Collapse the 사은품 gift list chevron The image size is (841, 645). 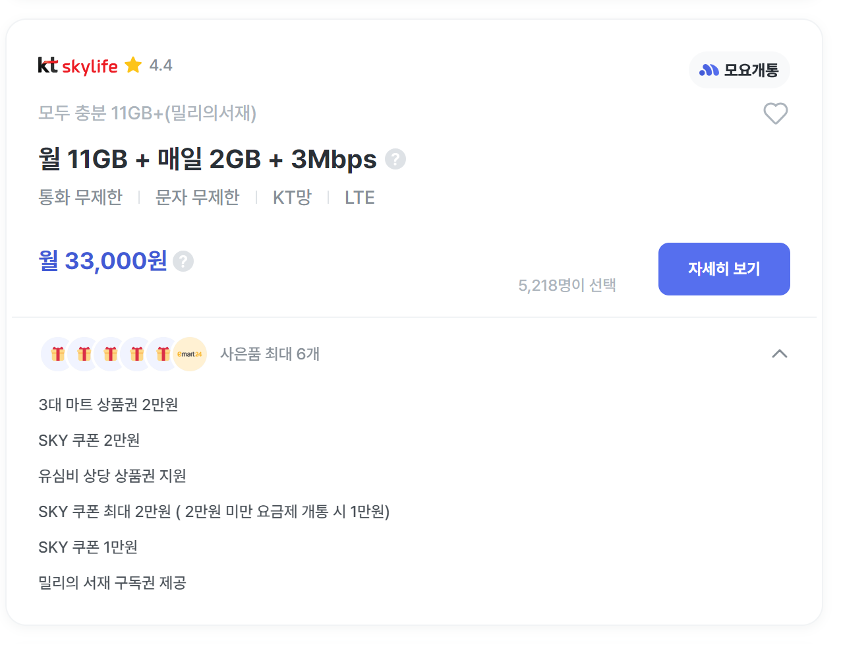coord(780,353)
